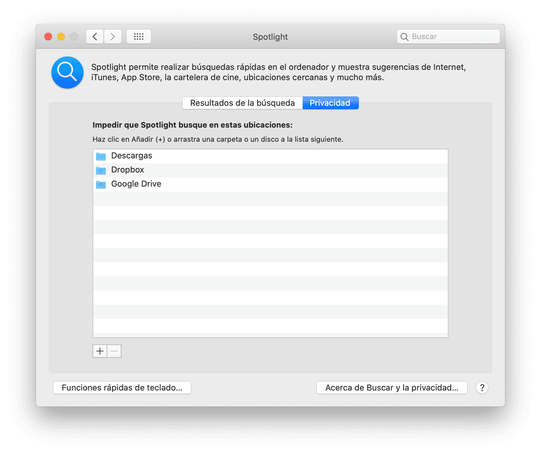Open help with the question mark button

click(482, 387)
